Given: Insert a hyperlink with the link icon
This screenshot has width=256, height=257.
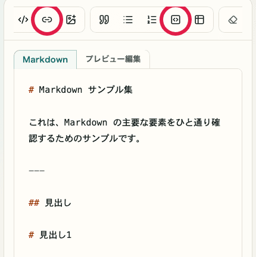Looking at the screenshot, I should [x=47, y=20].
